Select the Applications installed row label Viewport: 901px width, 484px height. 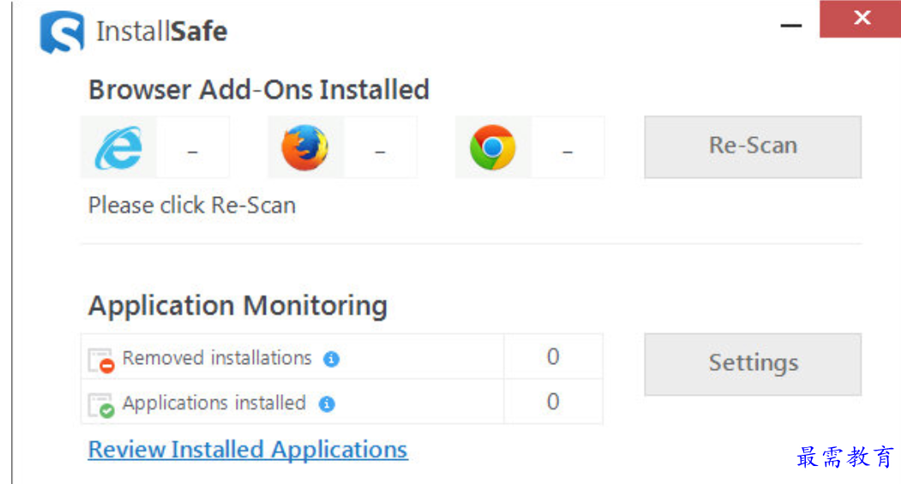pyautogui.click(x=213, y=403)
